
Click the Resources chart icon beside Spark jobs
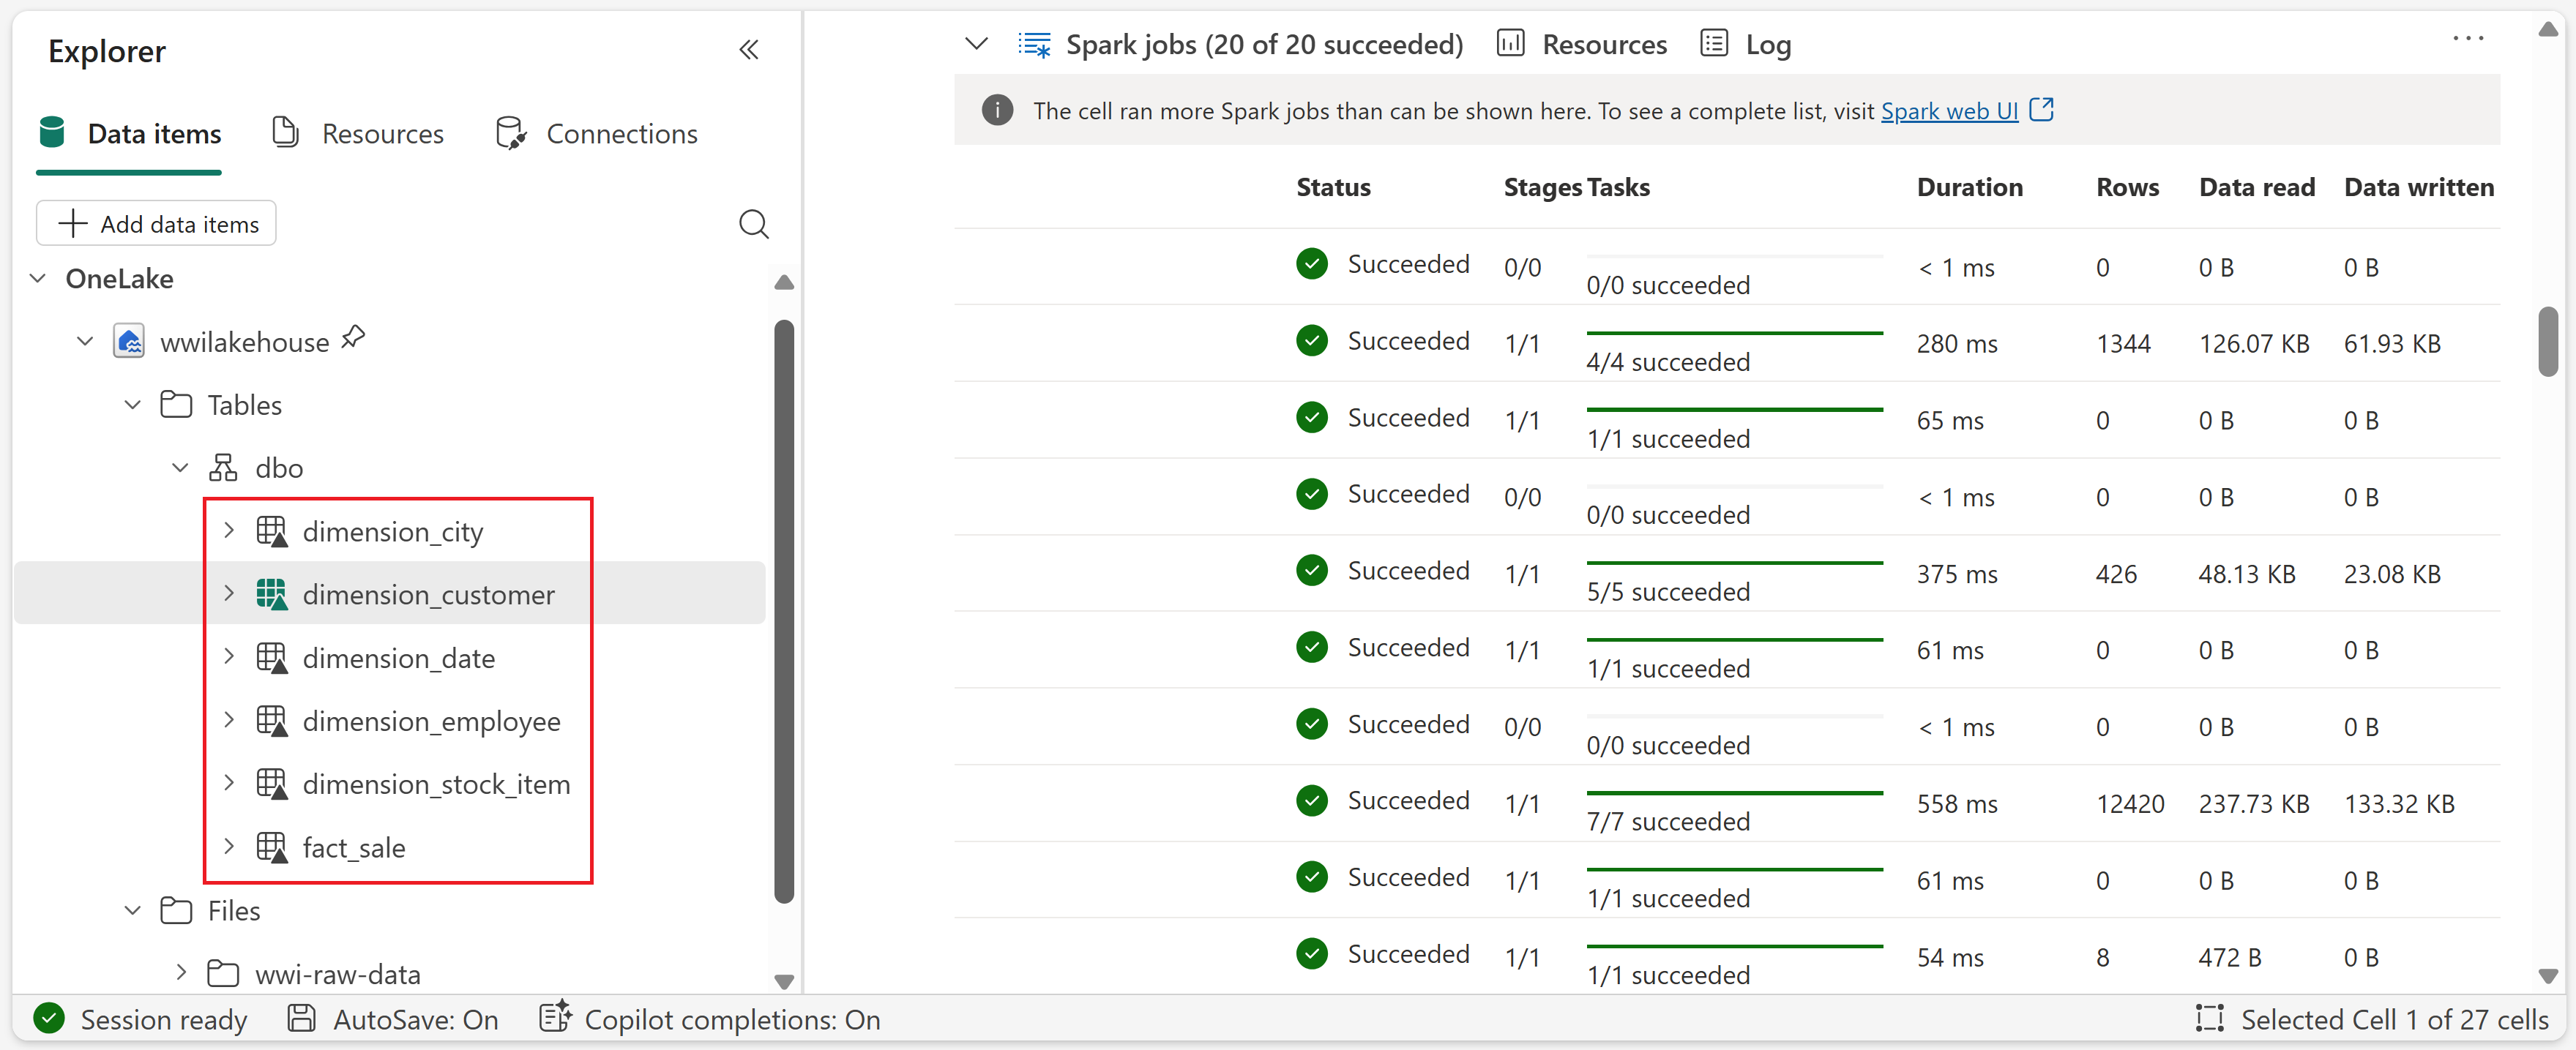1510,44
